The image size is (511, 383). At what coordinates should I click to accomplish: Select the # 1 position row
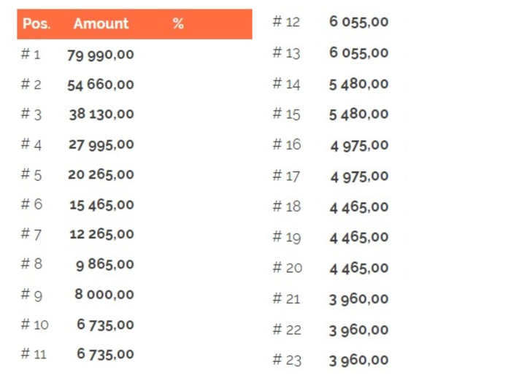pyautogui.click(x=134, y=55)
